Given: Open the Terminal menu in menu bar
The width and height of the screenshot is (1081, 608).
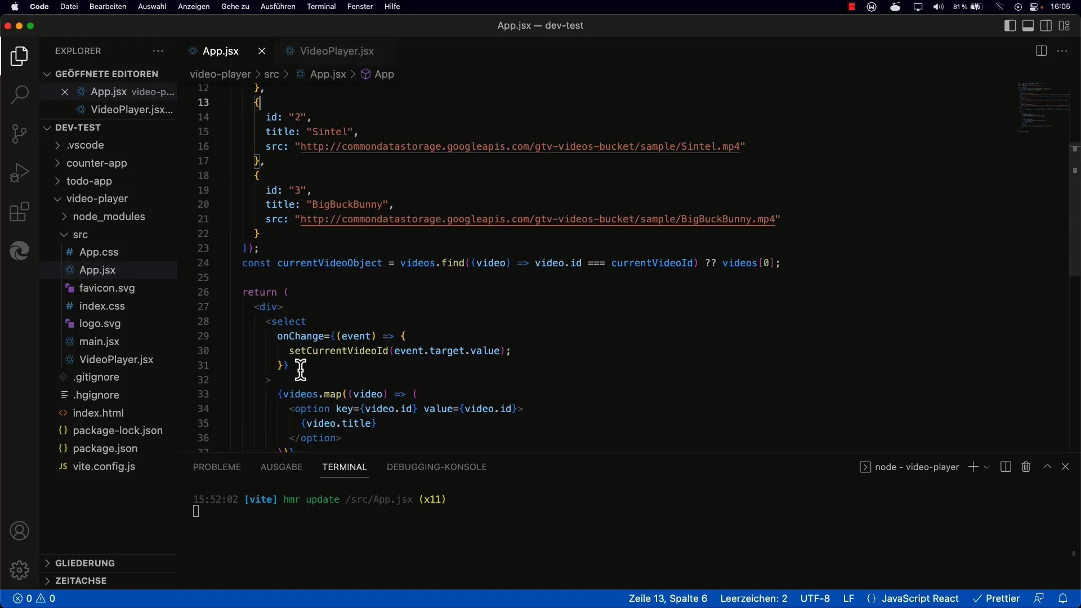Looking at the screenshot, I should [x=321, y=7].
